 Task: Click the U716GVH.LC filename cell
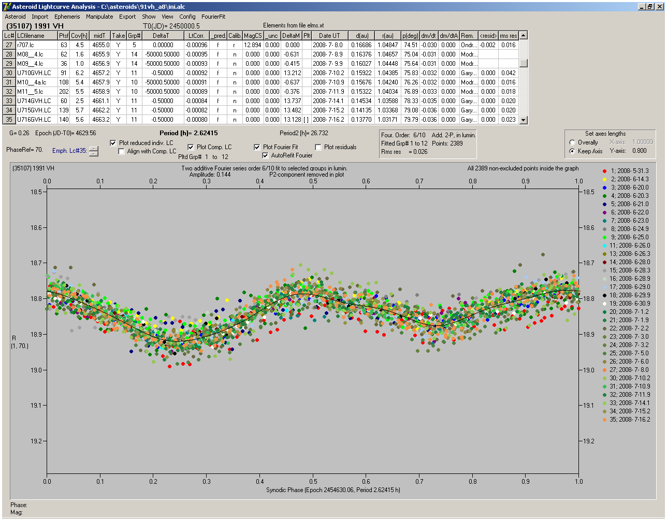tap(36, 120)
